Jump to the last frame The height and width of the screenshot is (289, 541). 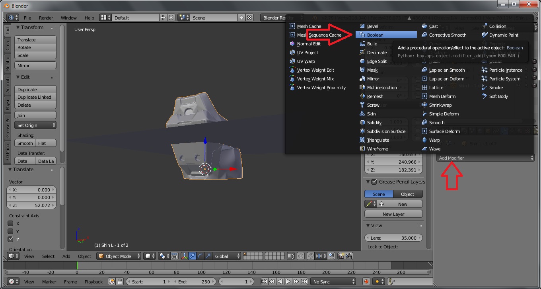pos(304,282)
